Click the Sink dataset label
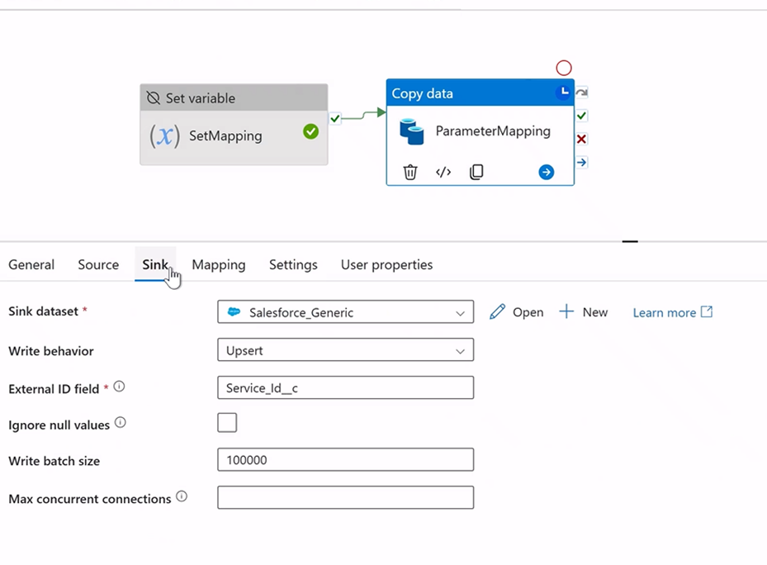The height and width of the screenshot is (565, 767). pyautogui.click(x=43, y=311)
